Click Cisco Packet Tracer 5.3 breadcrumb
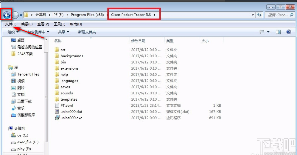 [x=131, y=15]
